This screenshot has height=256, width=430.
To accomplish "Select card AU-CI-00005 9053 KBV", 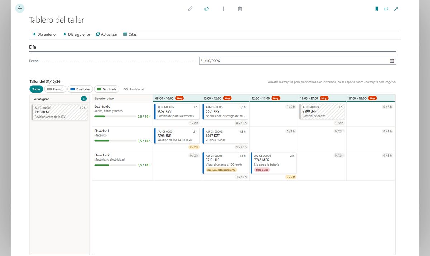I will (177, 112).
